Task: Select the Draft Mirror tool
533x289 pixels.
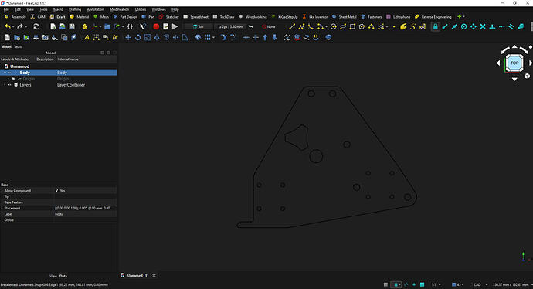Action: (x=157, y=37)
